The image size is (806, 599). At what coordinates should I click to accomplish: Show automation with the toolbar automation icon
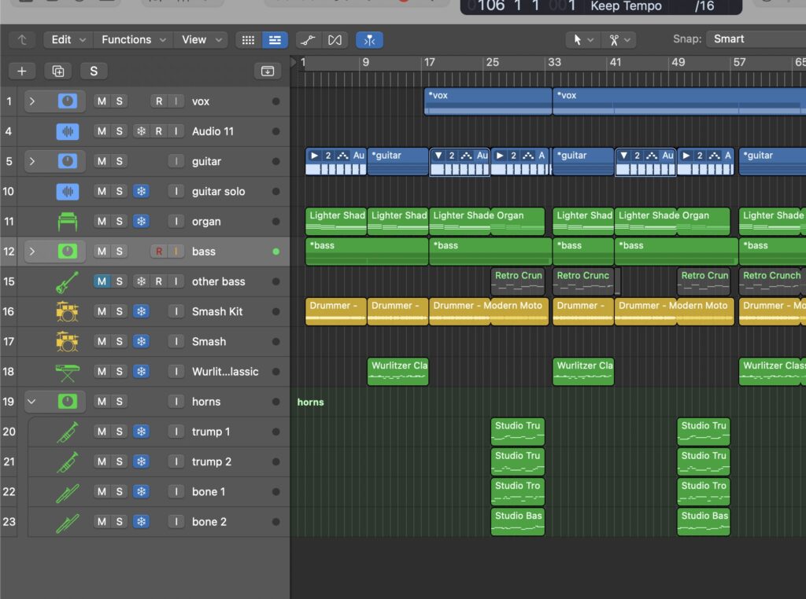[x=308, y=39]
